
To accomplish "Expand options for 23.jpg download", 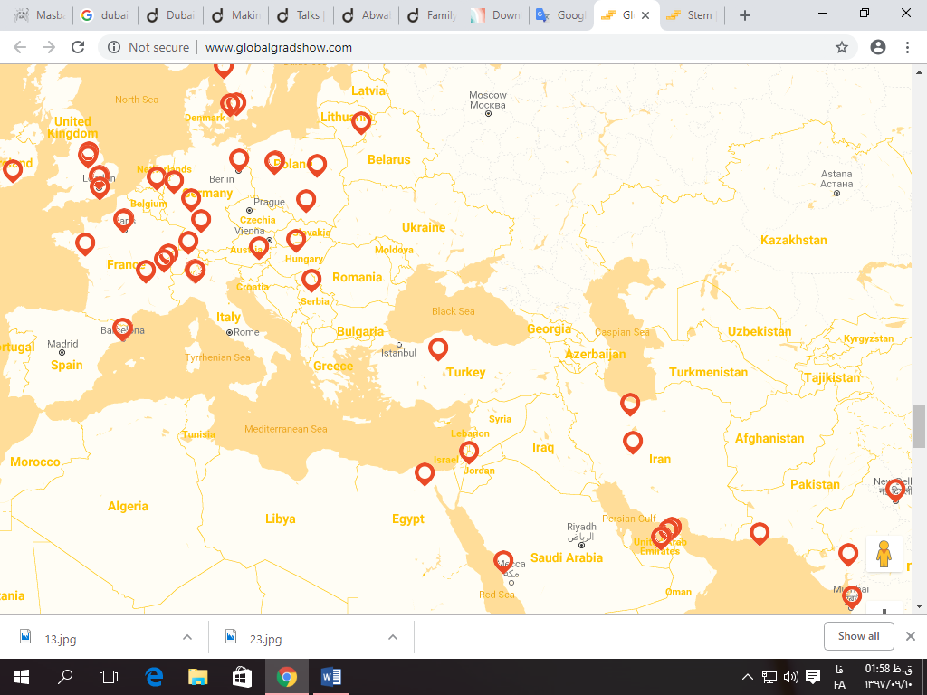I will point(393,637).
